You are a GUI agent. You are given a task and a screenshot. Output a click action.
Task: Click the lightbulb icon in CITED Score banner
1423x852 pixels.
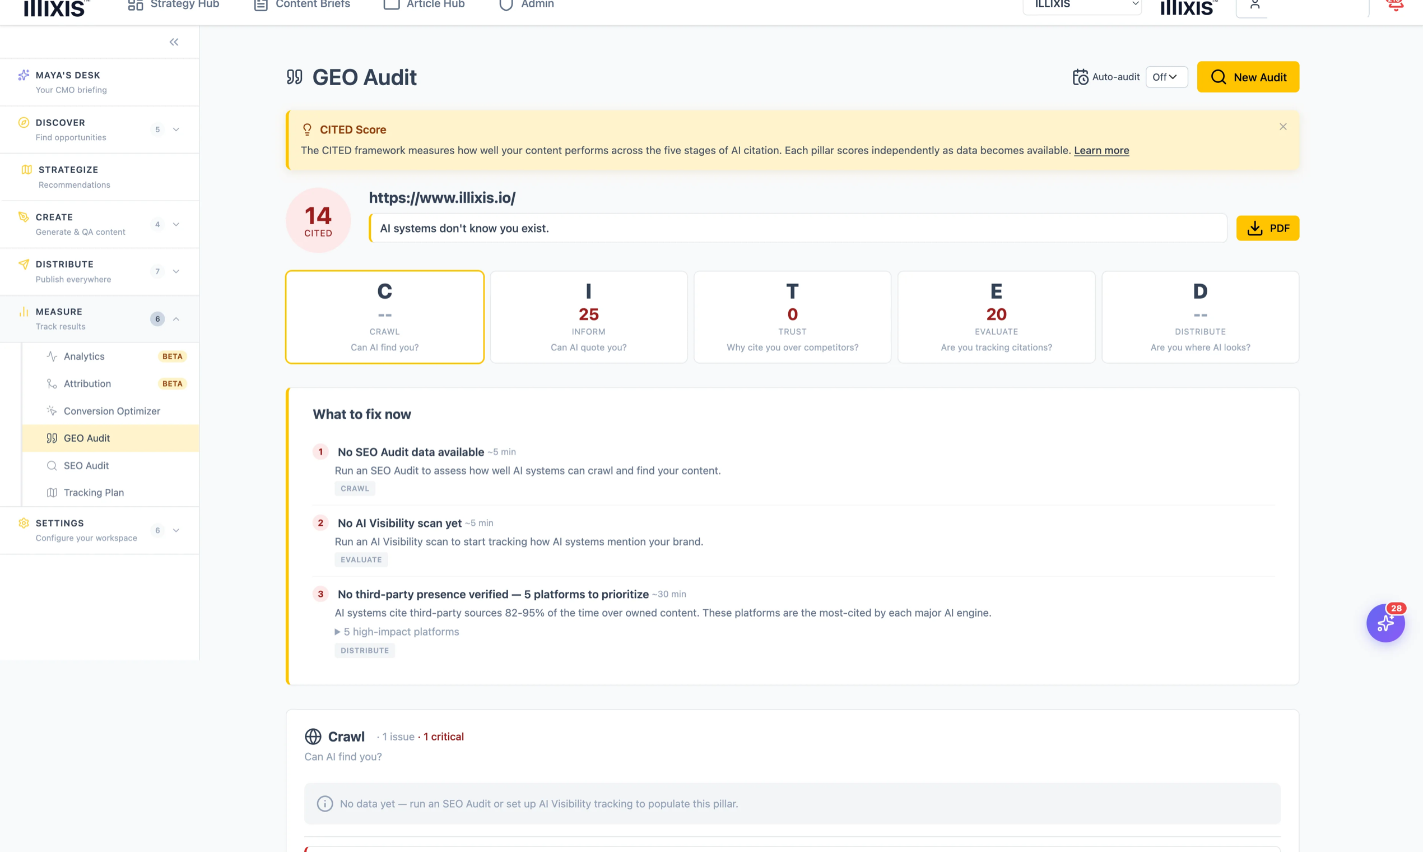tap(307, 129)
